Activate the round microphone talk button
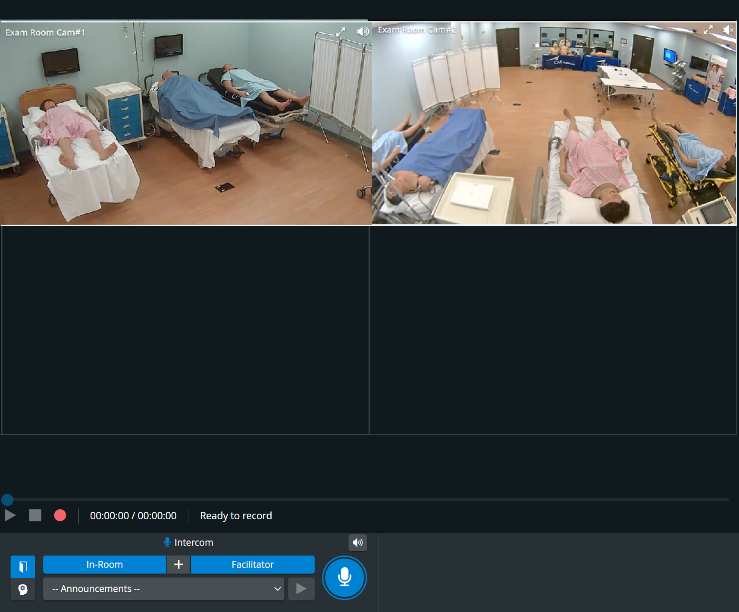The image size is (739, 612). (344, 577)
